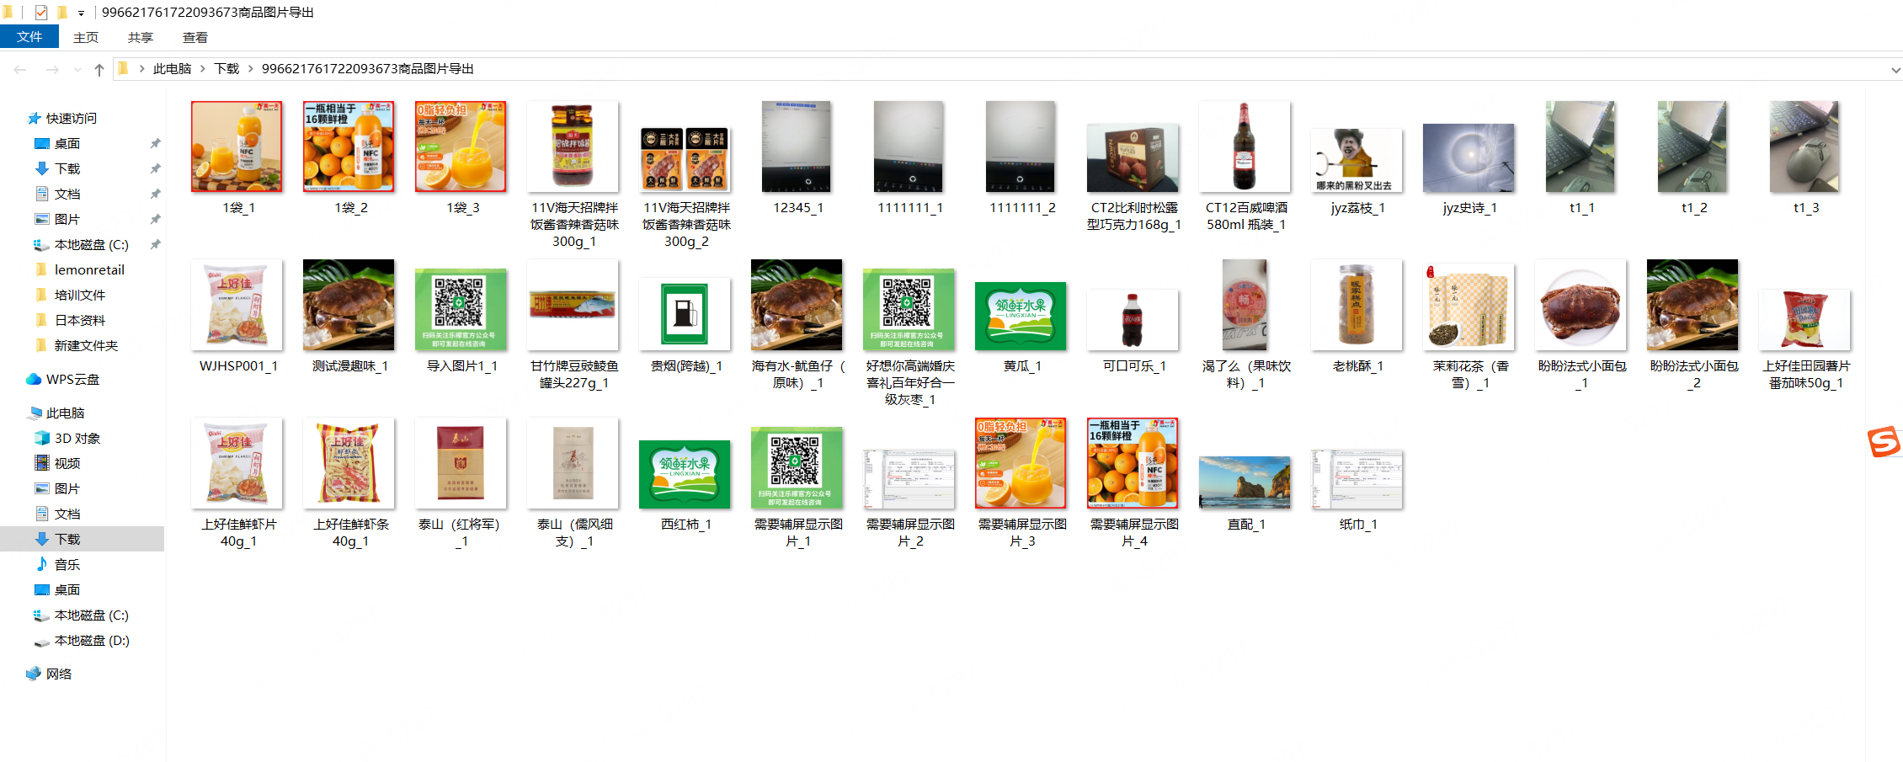Click the file name CT12百威啤酒580ml 瓶装_1
1903x762 pixels.
[1246, 216]
